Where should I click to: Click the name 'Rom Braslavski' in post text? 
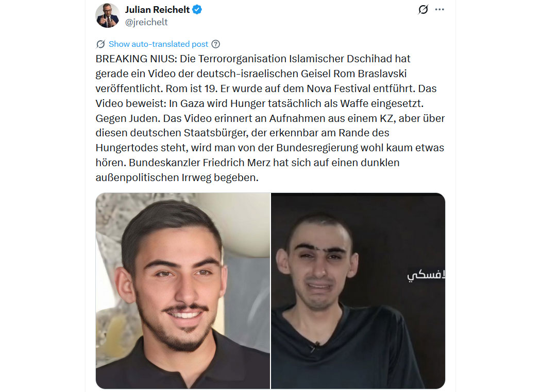click(370, 74)
